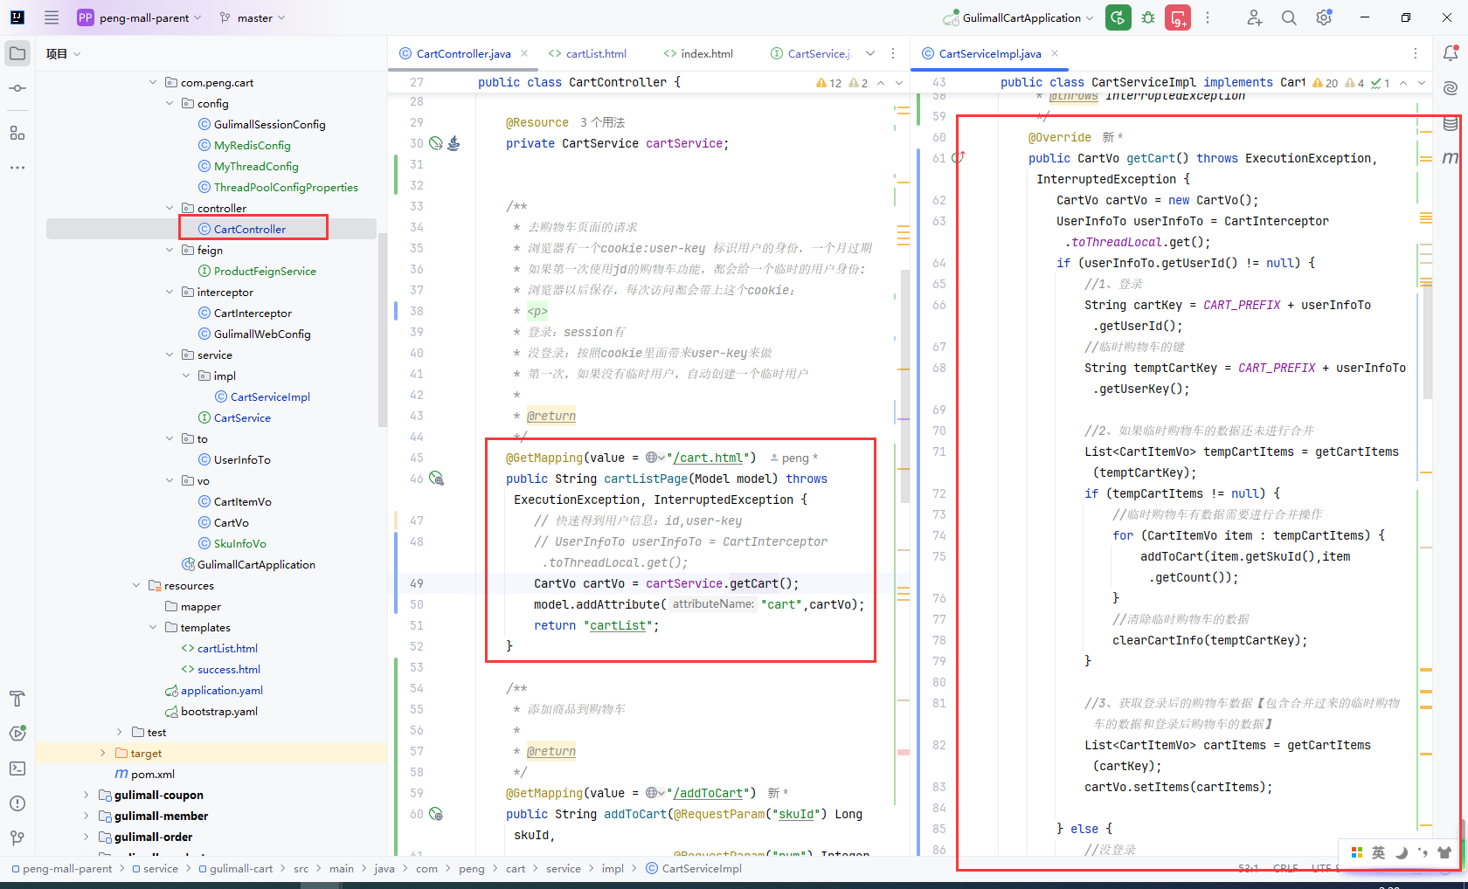The height and width of the screenshot is (889, 1468).
Task: Follow the /cart.html mapping link
Action: tap(708, 458)
